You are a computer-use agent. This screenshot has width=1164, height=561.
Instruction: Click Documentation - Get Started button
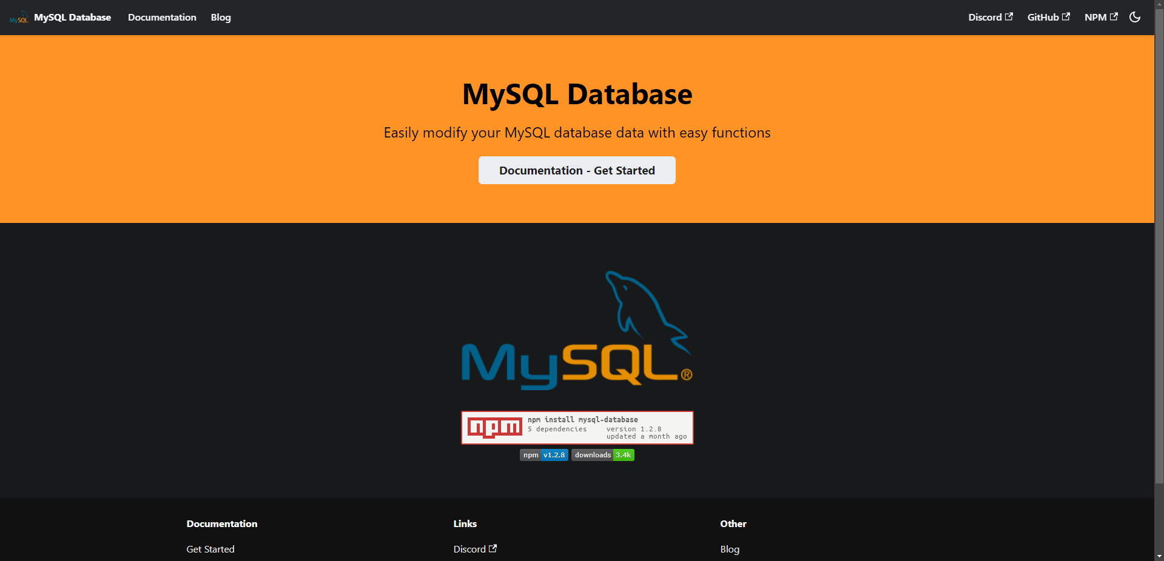(x=576, y=170)
